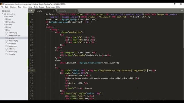Open checkout.php from the sidebar
184x103 pixels.
[x=13, y=41]
